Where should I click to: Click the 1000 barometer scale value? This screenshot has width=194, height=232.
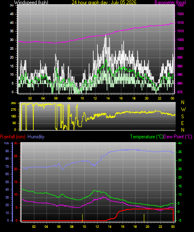pos(180,48)
